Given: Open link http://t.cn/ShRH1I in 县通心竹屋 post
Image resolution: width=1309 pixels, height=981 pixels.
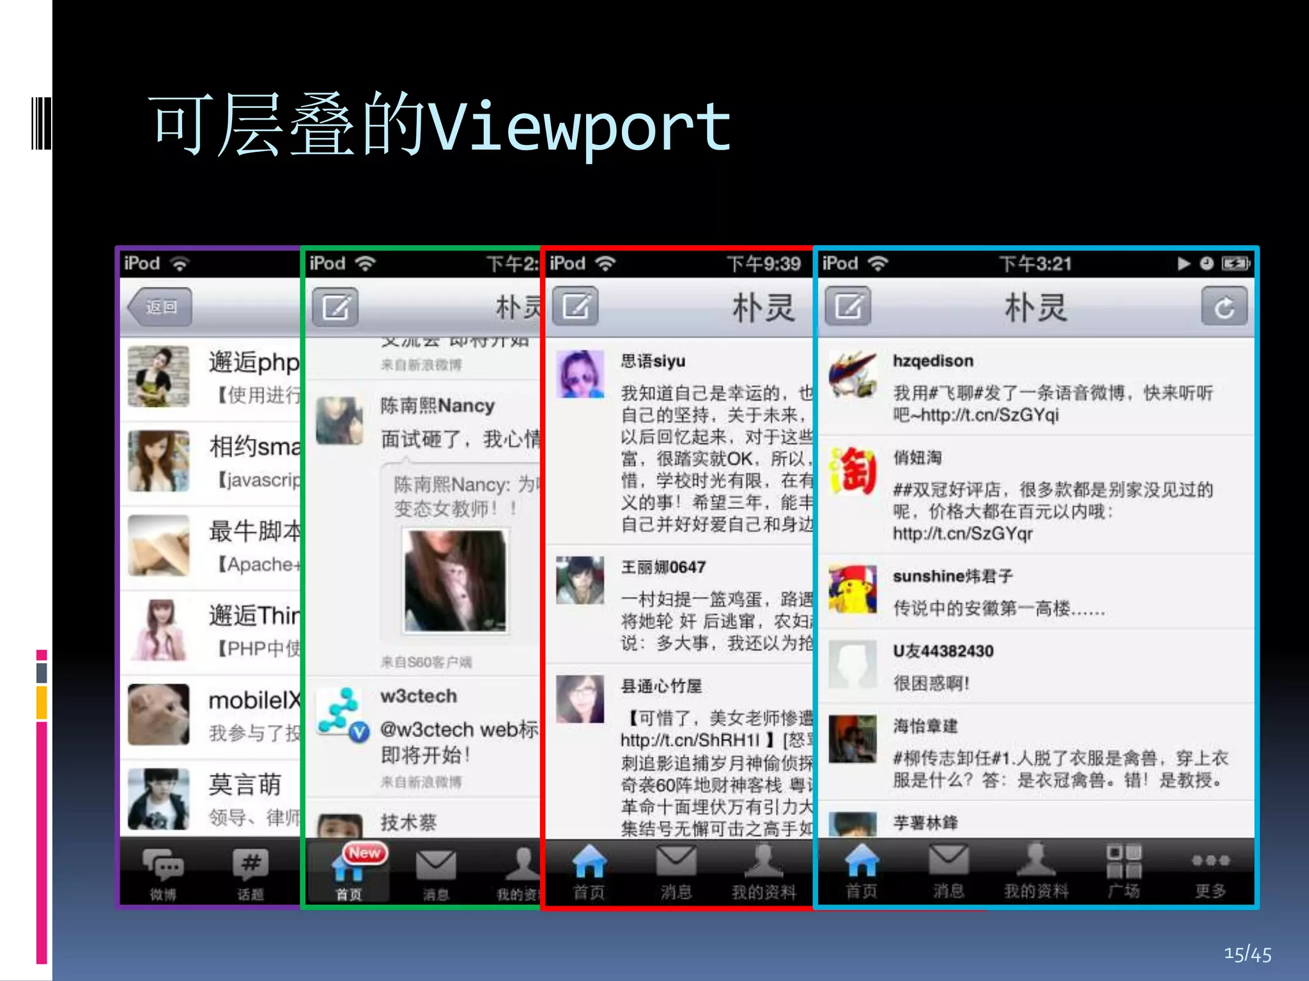Looking at the screenshot, I should [690, 740].
